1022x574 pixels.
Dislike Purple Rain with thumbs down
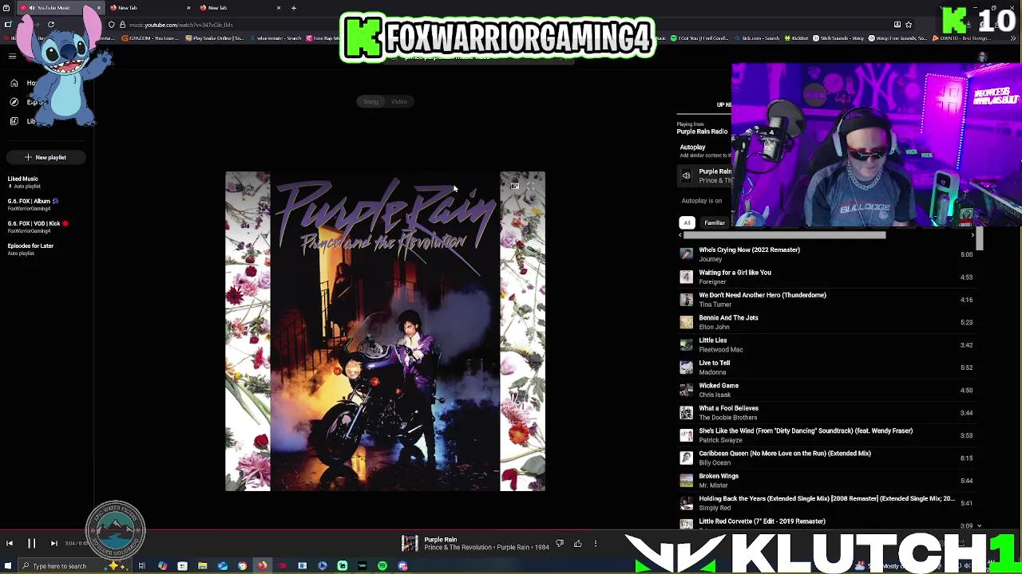pos(560,544)
